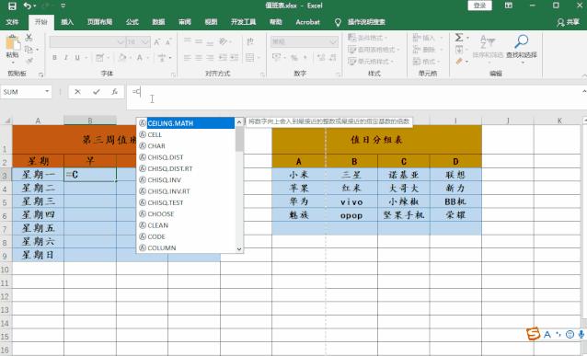587x356 pixels.
Task: Click the font color A icon
Action: pos(139,58)
